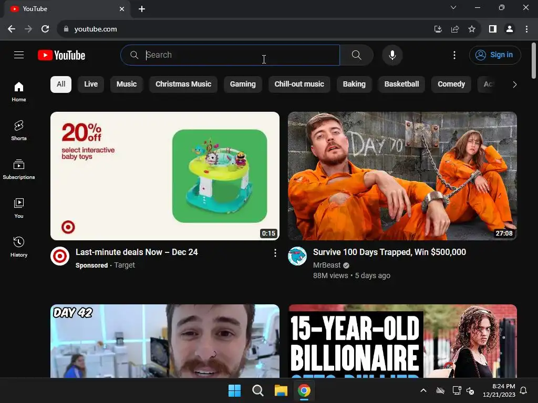Select the Chill-out music chip
Image resolution: width=538 pixels, height=403 pixels.
pos(299,84)
